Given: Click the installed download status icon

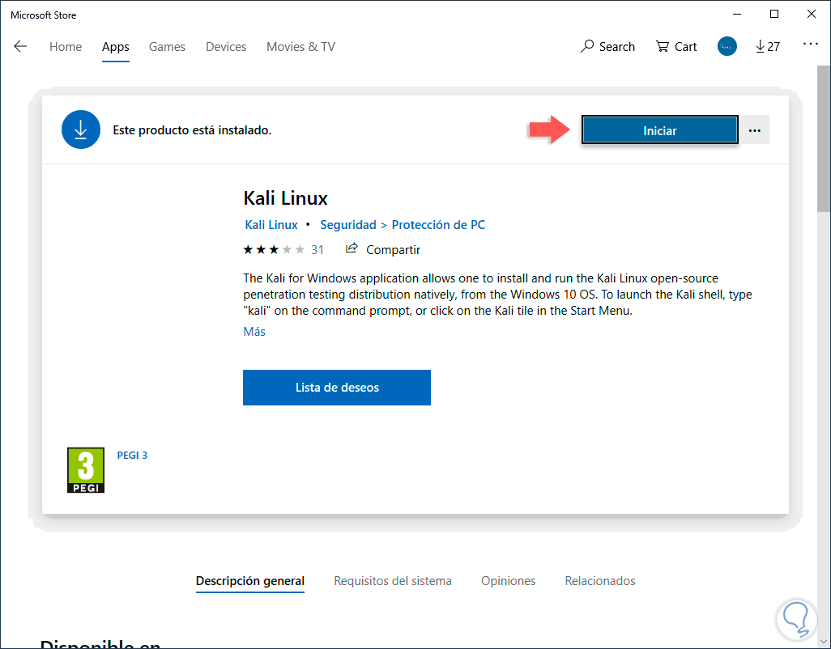Looking at the screenshot, I should (x=81, y=129).
